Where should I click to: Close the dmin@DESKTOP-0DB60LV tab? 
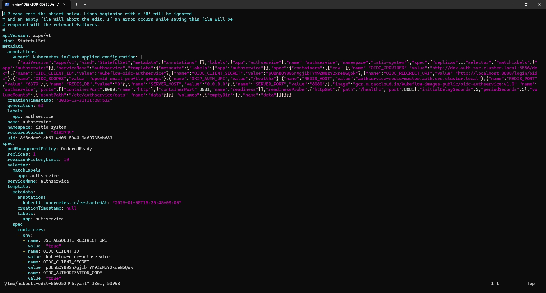(x=65, y=4)
